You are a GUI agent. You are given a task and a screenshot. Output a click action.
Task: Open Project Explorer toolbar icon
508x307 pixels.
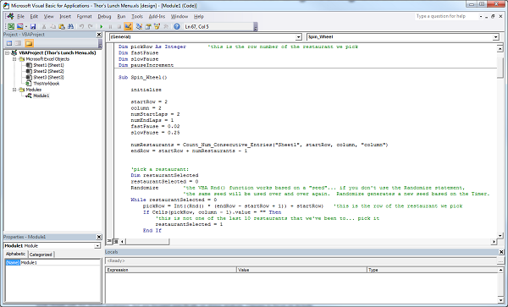[x=140, y=26]
